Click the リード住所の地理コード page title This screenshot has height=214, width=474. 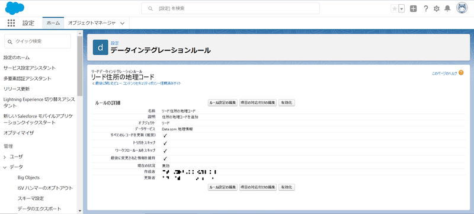pos(123,77)
